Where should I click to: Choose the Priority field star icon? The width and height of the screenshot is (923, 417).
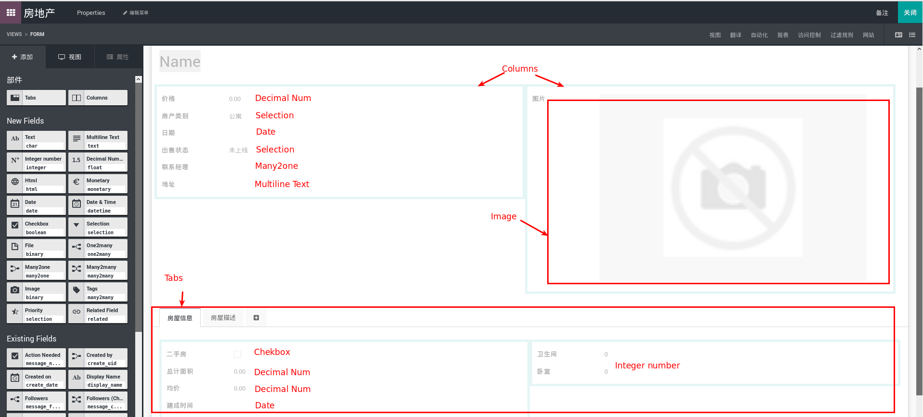(15, 312)
